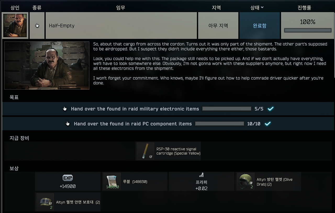Select the roubles cash stack reward icon
This screenshot has width=335, height=213.
112,181
